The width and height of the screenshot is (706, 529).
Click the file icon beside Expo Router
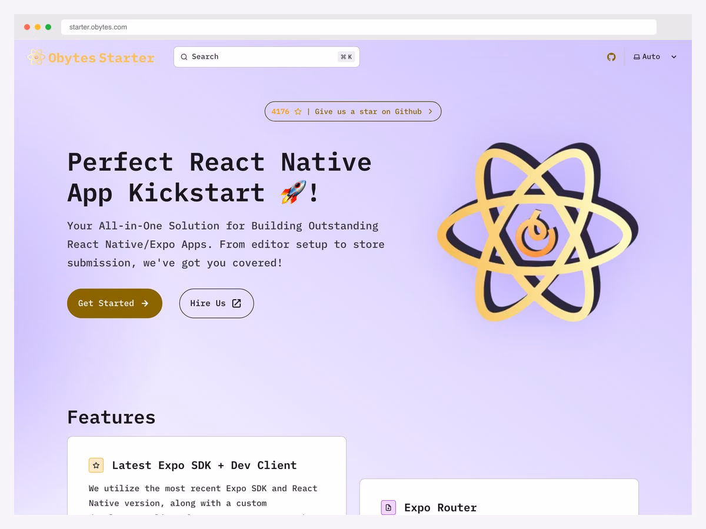coord(388,508)
